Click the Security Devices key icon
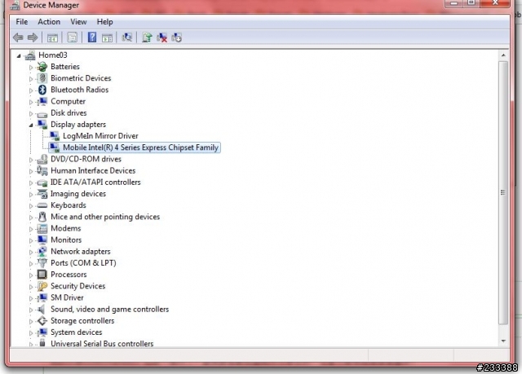This screenshot has height=374, width=522. click(x=42, y=286)
